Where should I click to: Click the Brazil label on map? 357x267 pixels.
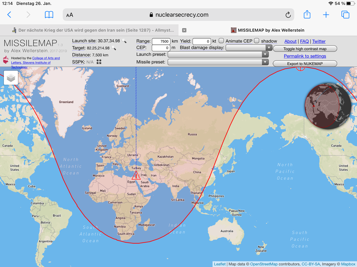click(x=57, y=216)
